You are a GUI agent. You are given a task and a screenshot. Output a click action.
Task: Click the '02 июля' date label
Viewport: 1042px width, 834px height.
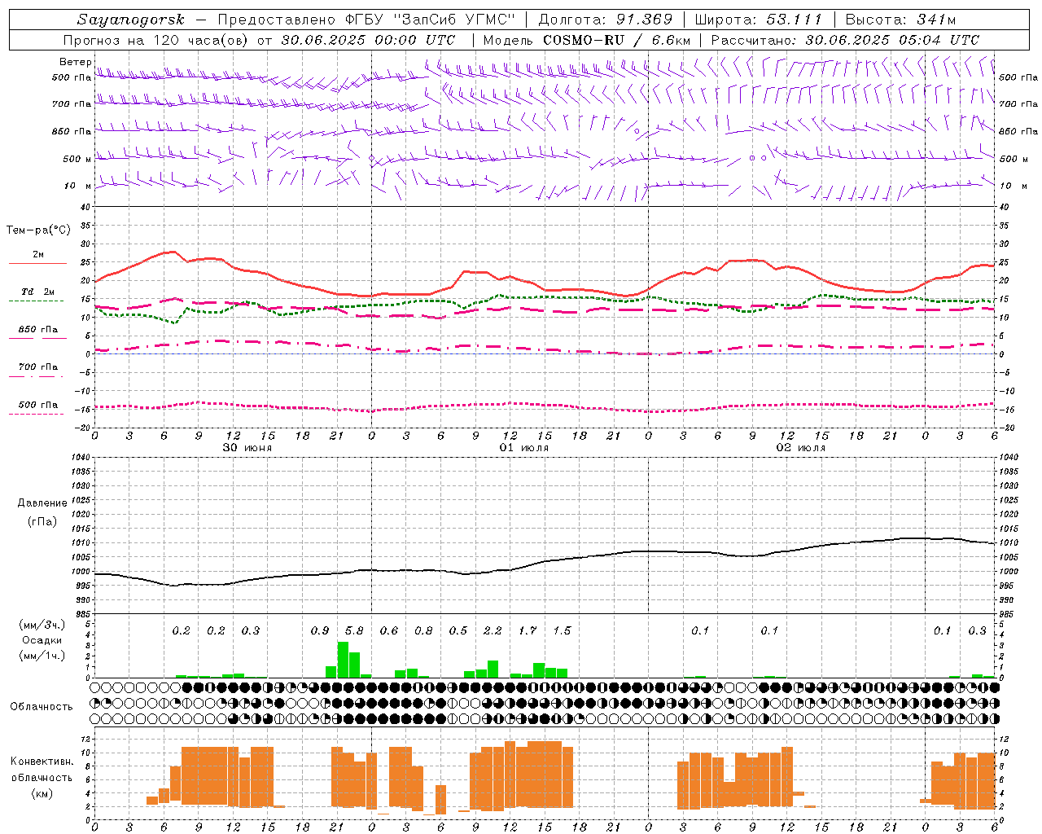coord(801,448)
